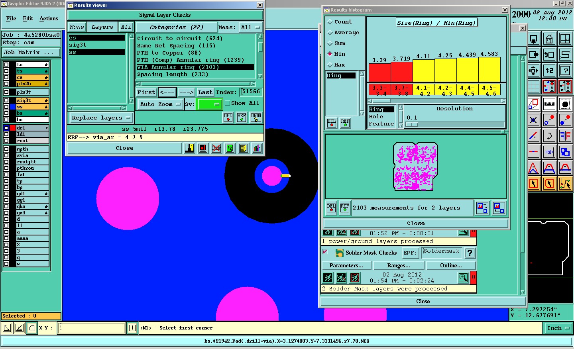Click the previous arrow <--- button

[x=167, y=92]
